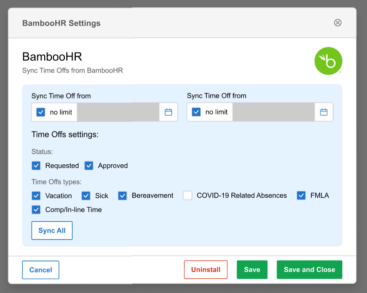Toggle the right 'no limit' checkbox
Screen dimensions: 367x293
[x=196, y=112]
